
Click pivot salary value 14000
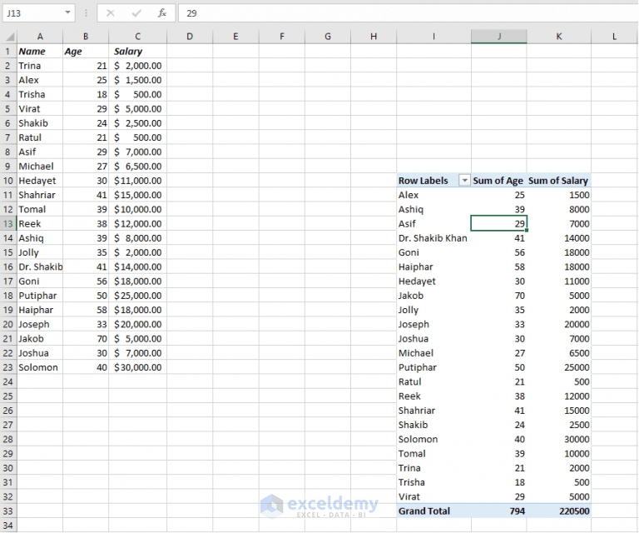click(x=559, y=237)
